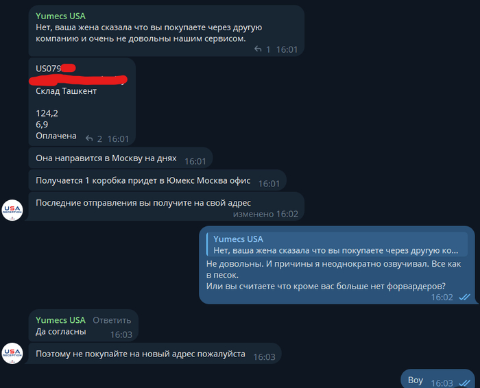The width and height of the screenshot is (480, 388).
Task: Click the reply arrow on the 16:01 Yumecs message
Action: pos(258,49)
